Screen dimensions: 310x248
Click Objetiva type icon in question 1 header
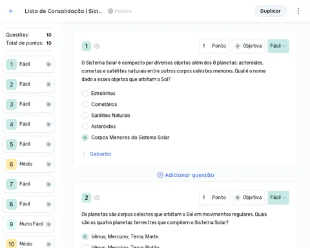click(238, 46)
